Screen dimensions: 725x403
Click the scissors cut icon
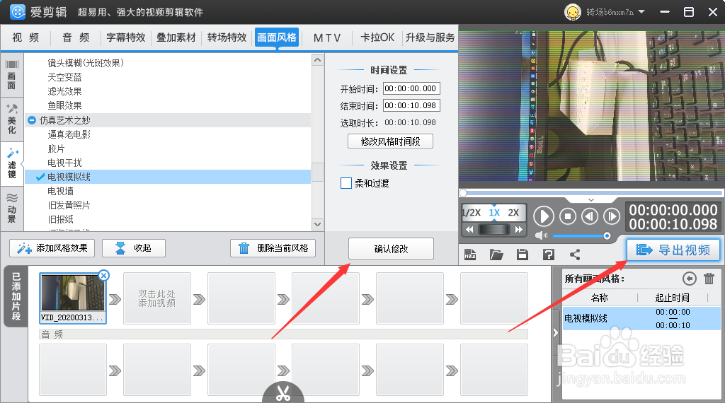point(283,393)
